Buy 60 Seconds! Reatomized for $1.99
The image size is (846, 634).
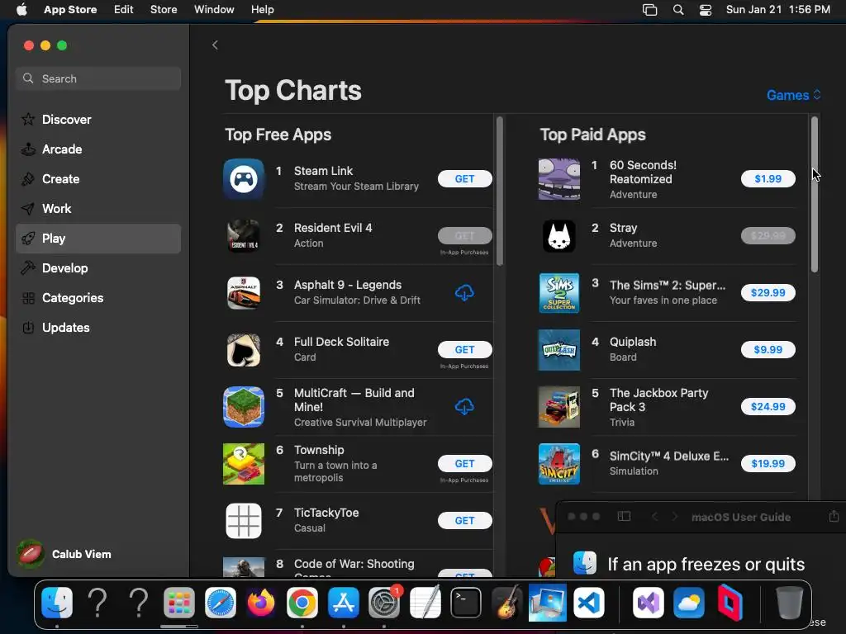768,179
